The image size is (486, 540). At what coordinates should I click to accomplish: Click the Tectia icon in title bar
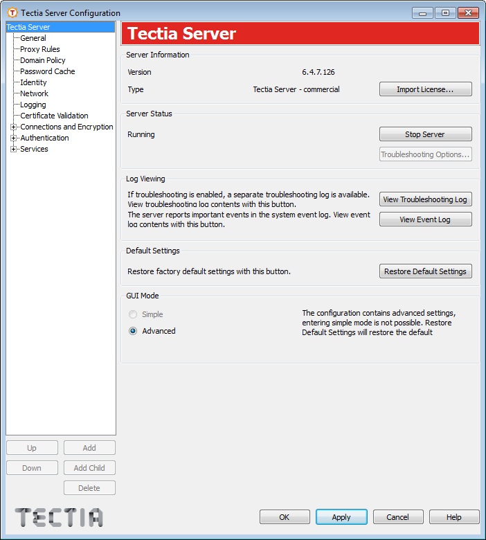[x=12, y=13]
